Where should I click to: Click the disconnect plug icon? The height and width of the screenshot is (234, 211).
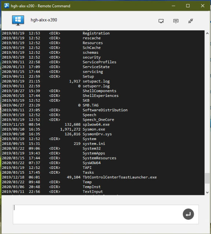click(x=190, y=21)
